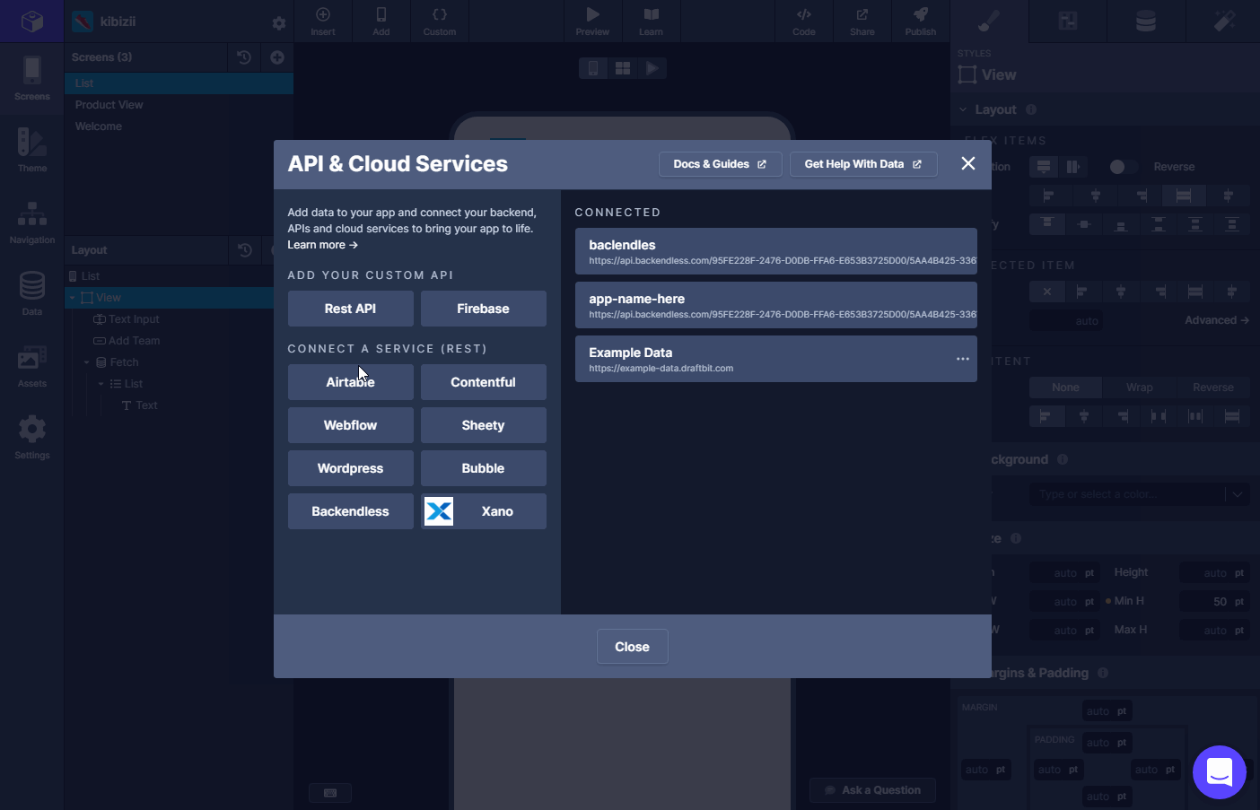Connect the Xano service
Viewport: 1260px width, 810px height.
pyautogui.click(x=483, y=511)
